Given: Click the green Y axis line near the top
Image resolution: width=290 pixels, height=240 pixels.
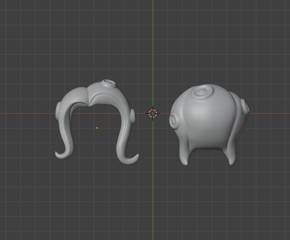Looking at the screenshot, I should coord(153,22).
